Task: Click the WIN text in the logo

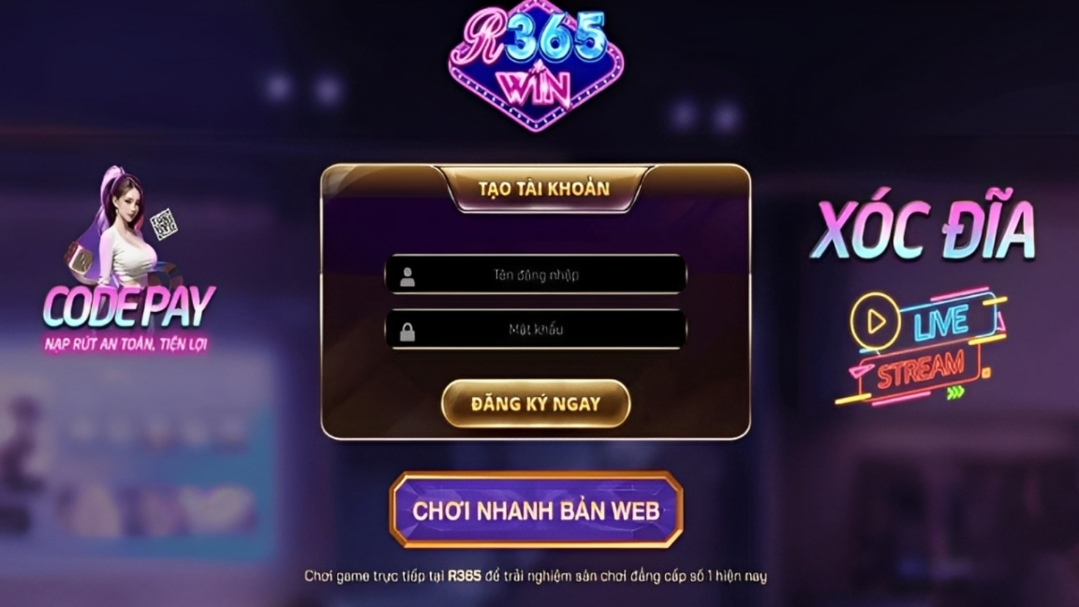Action: coord(534,87)
